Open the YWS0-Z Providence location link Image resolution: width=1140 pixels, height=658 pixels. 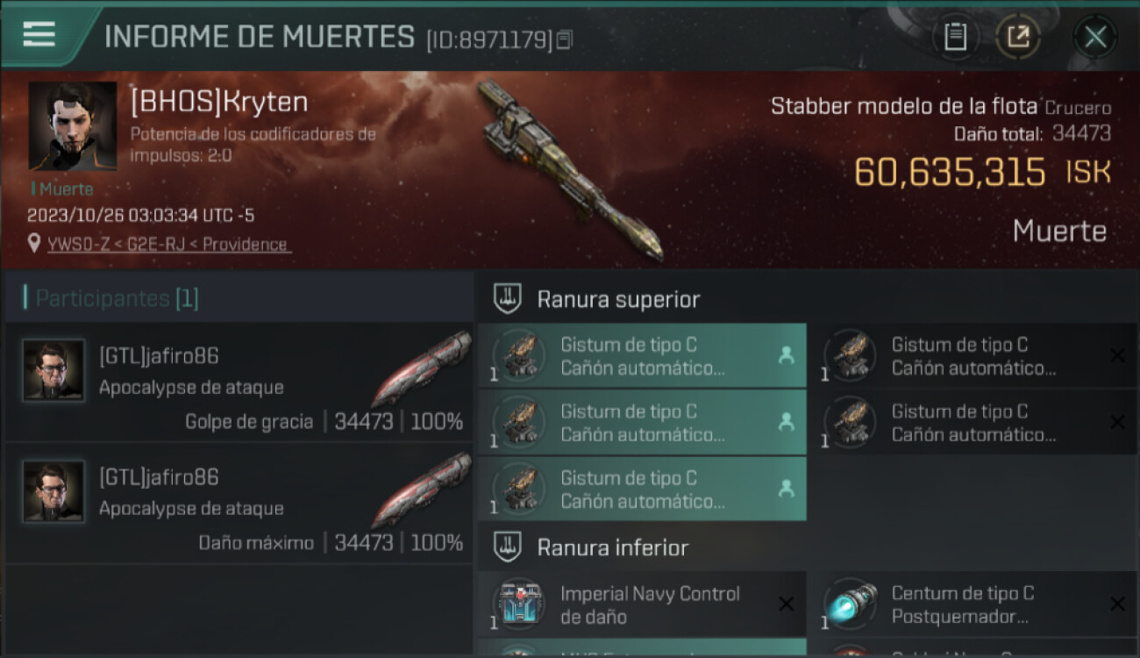tap(168, 245)
